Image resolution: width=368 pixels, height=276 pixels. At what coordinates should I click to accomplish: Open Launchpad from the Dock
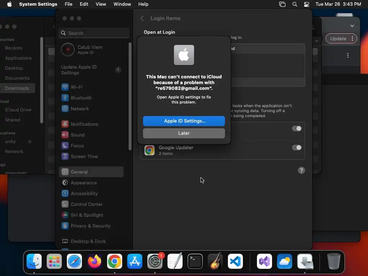54,261
